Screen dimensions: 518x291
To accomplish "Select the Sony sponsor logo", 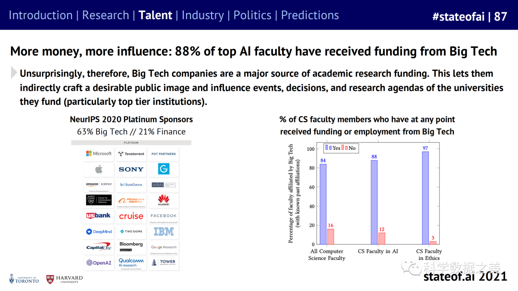I will pos(131,169).
